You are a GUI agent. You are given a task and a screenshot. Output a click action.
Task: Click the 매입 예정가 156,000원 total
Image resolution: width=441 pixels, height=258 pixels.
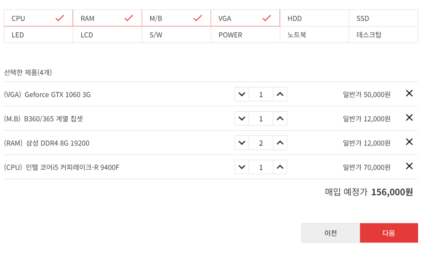click(x=369, y=192)
